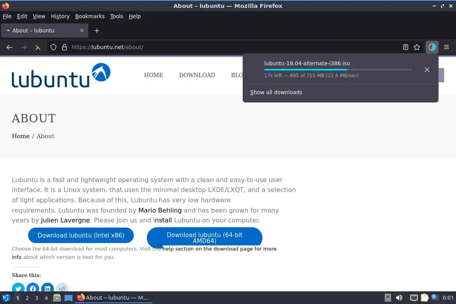Switch to workspace 4
456x304 pixels.
coord(46,298)
